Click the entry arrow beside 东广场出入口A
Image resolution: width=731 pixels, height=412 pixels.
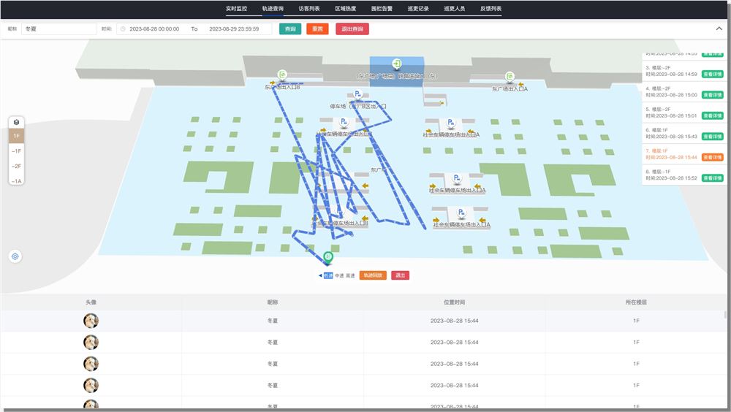tap(520, 84)
